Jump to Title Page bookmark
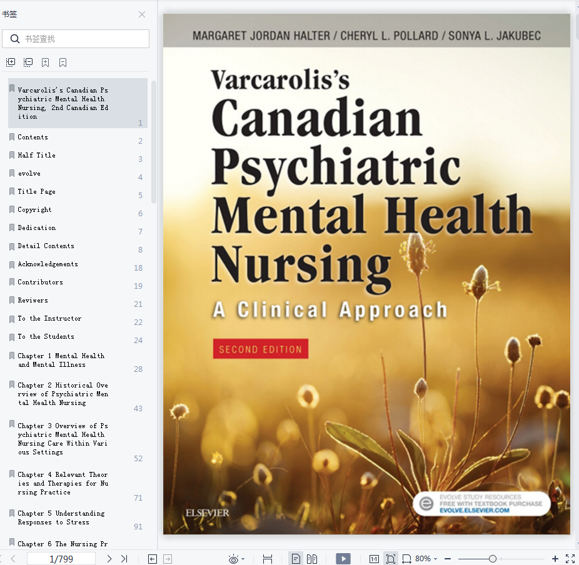The height and width of the screenshot is (565, 579). 36,191
